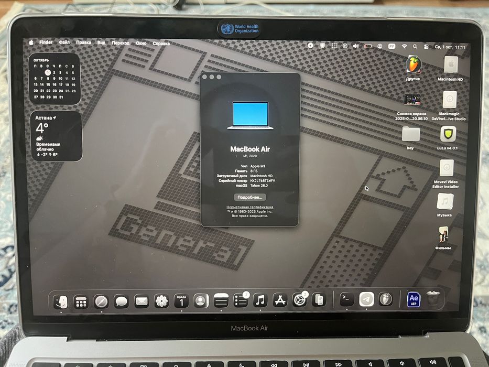Image resolution: width=489 pixels, height=367 pixels.
Task: Click the Подробнее... button
Action: pos(250,197)
